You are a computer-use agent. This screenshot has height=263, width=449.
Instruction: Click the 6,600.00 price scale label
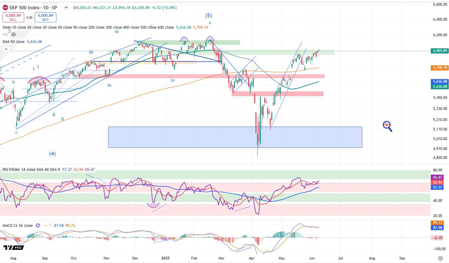(440, 4)
